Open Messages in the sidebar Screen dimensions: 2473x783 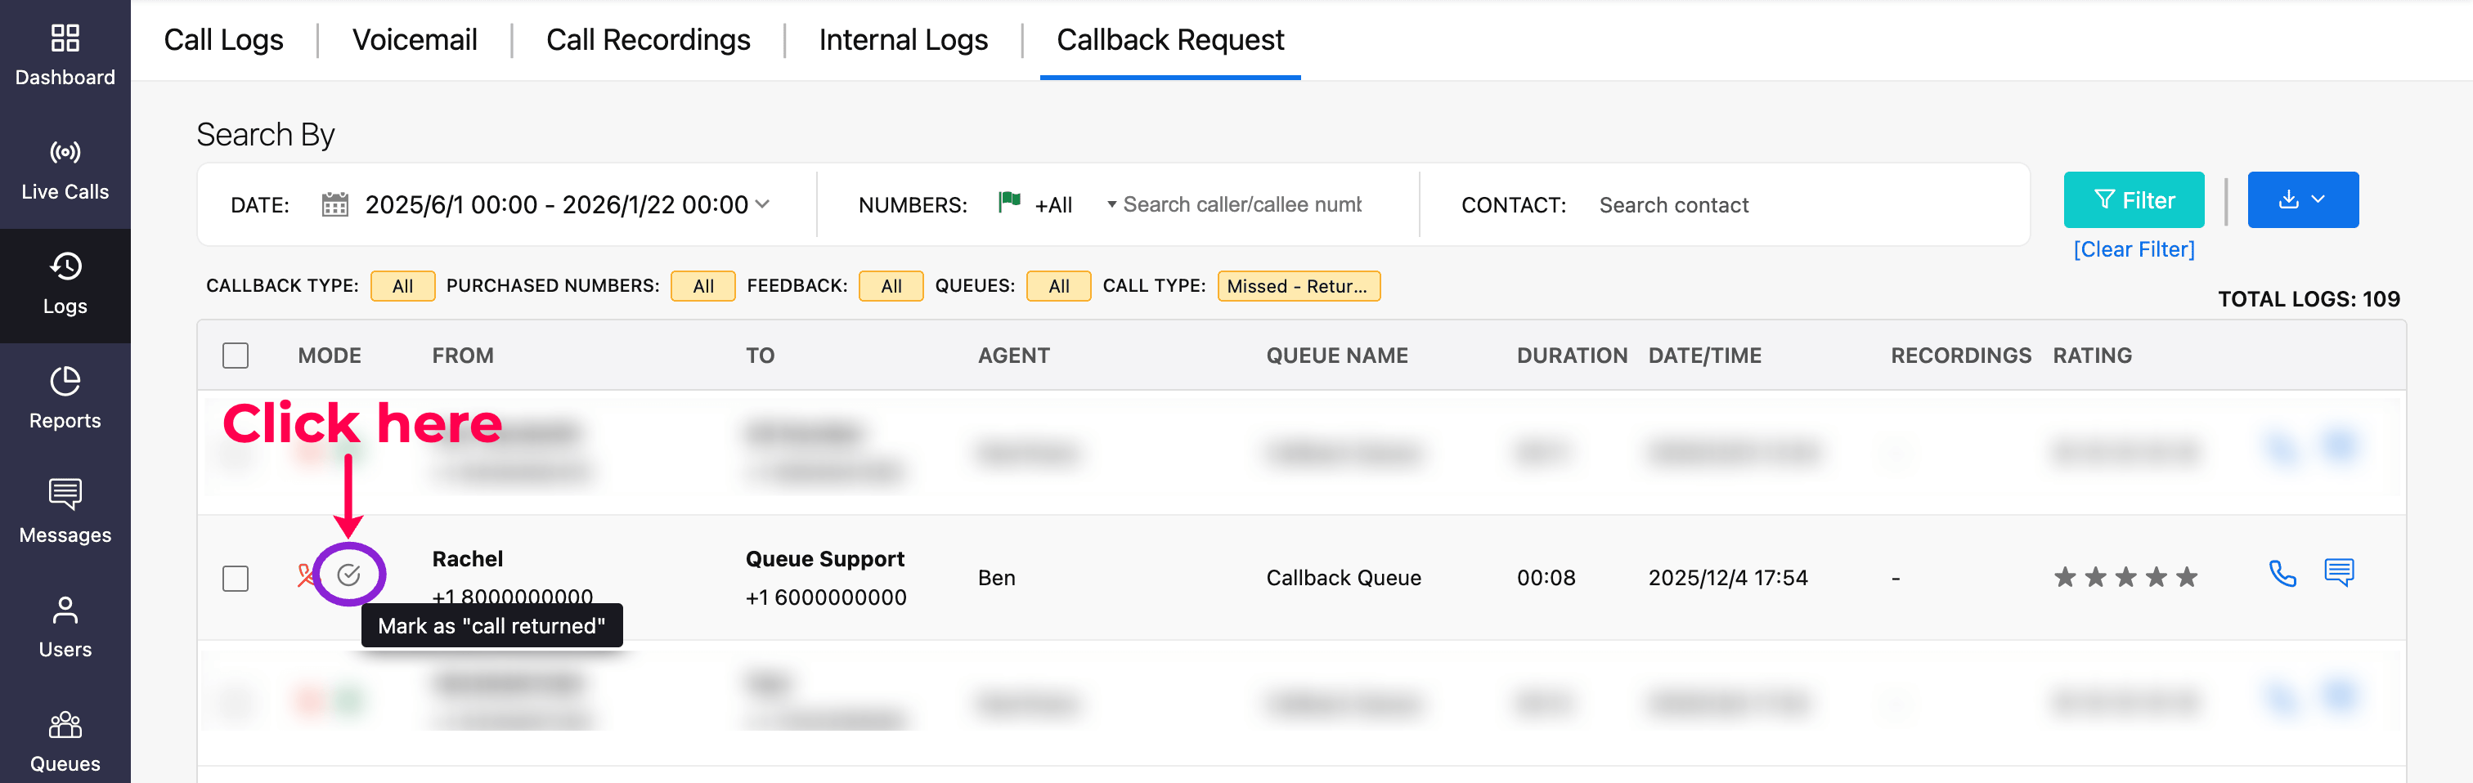65,513
